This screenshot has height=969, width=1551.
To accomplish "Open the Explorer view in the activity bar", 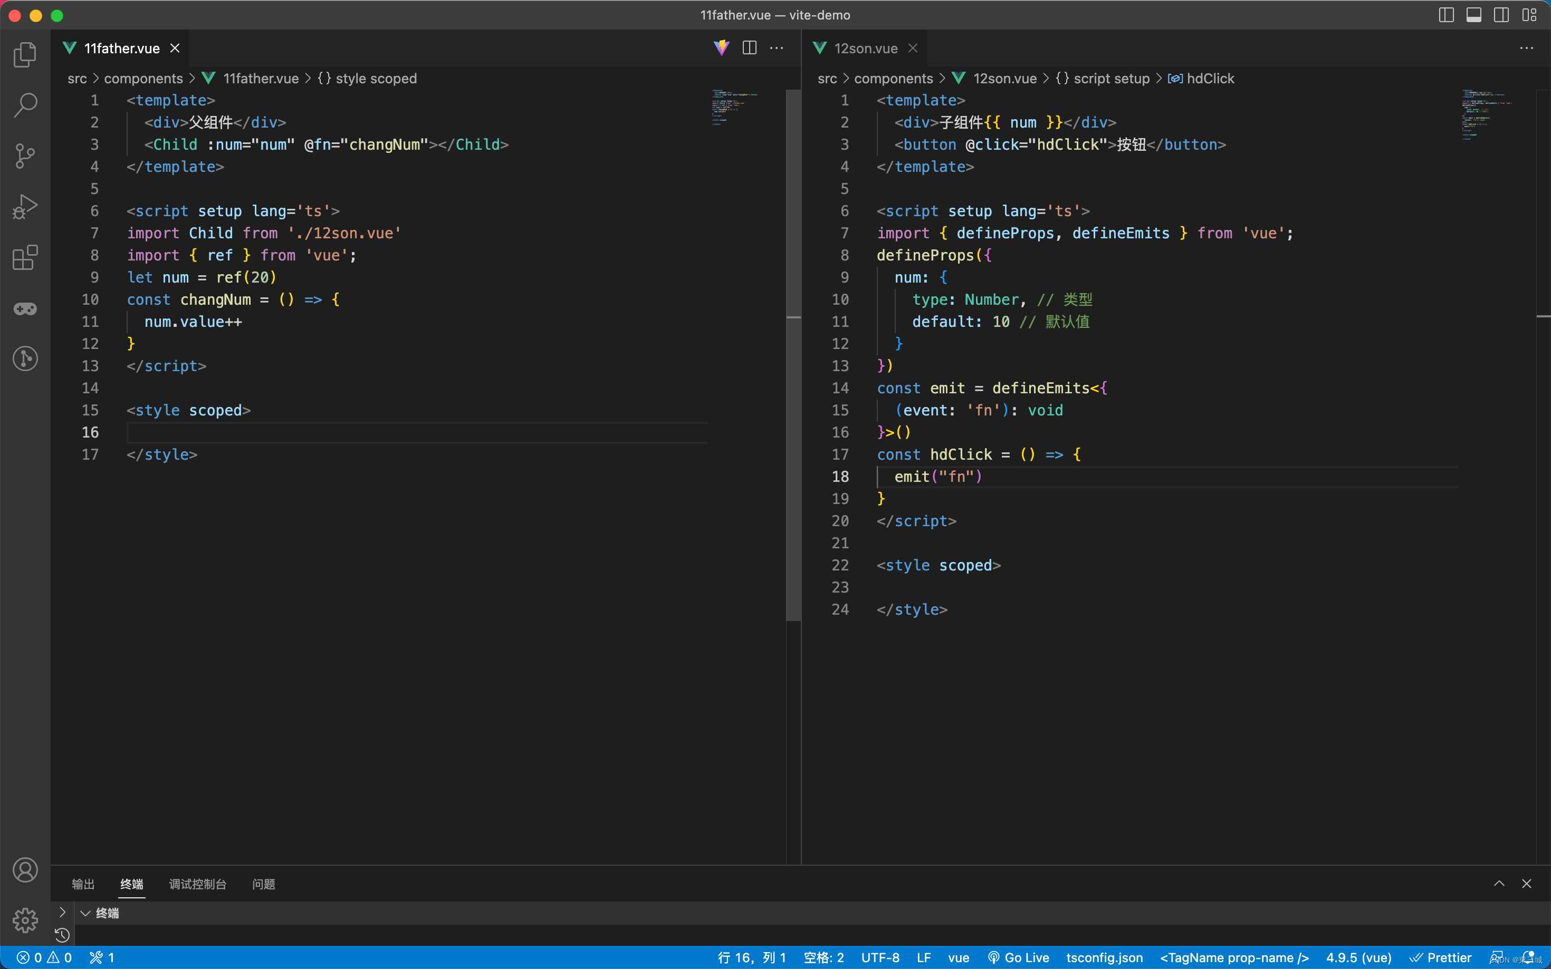I will [25, 54].
